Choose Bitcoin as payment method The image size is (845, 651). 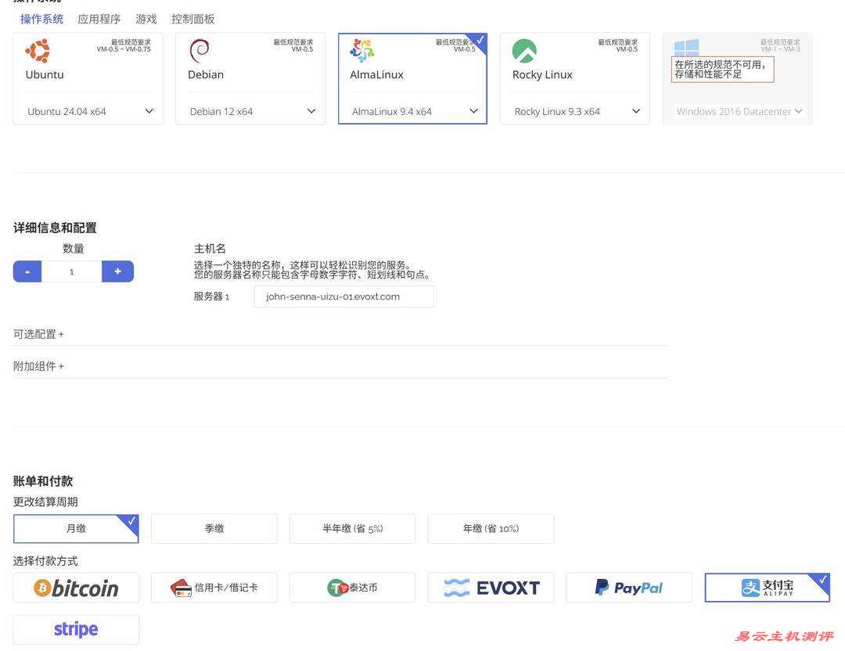tap(76, 587)
